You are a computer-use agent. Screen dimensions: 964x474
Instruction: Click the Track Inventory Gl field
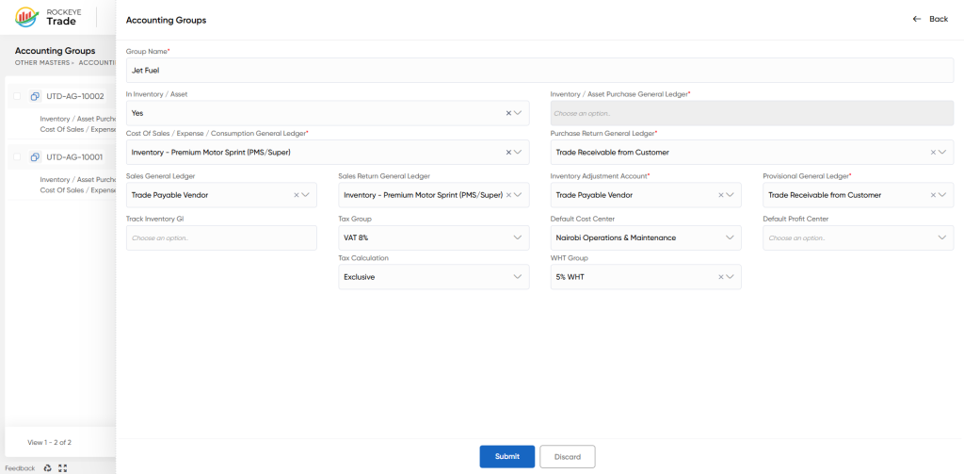tap(221, 237)
